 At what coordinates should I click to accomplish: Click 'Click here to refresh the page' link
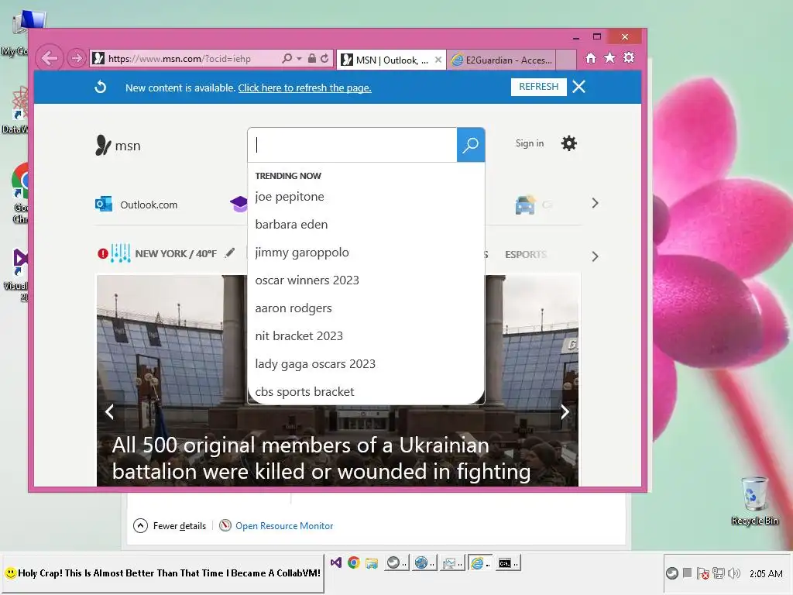pyautogui.click(x=304, y=88)
